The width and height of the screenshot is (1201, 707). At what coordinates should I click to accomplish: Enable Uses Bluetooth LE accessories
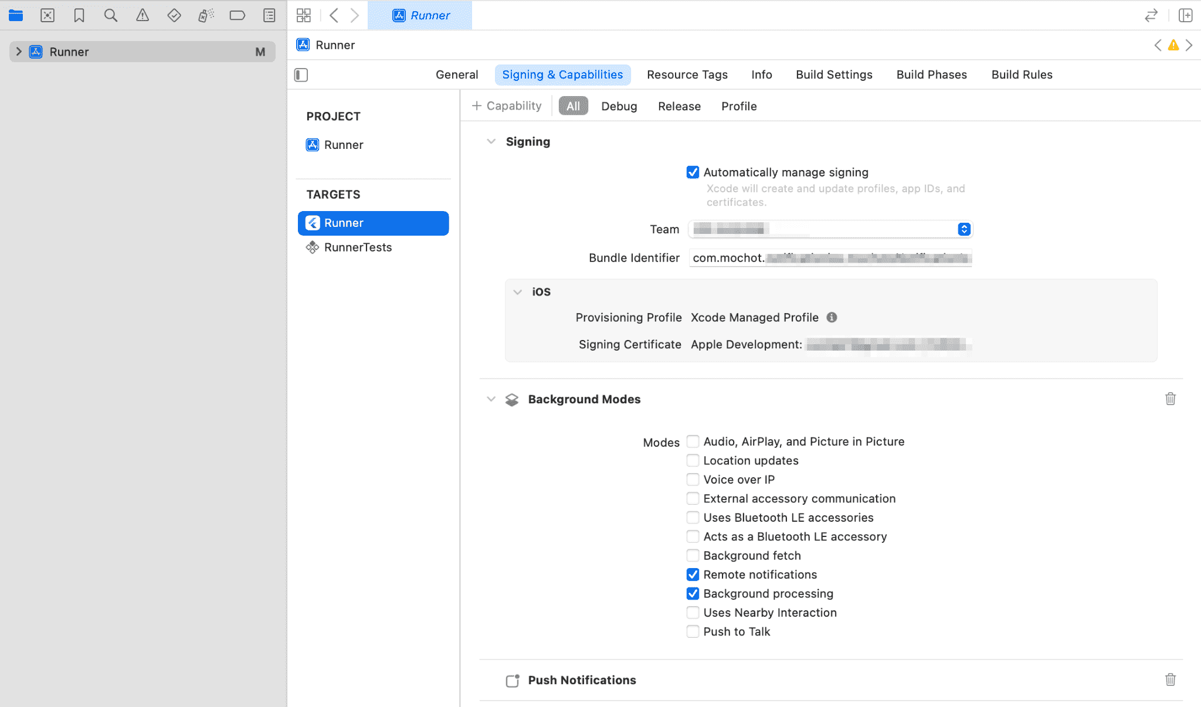click(x=693, y=518)
